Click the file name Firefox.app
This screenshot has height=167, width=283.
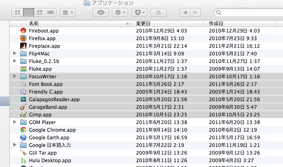point(42,38)
